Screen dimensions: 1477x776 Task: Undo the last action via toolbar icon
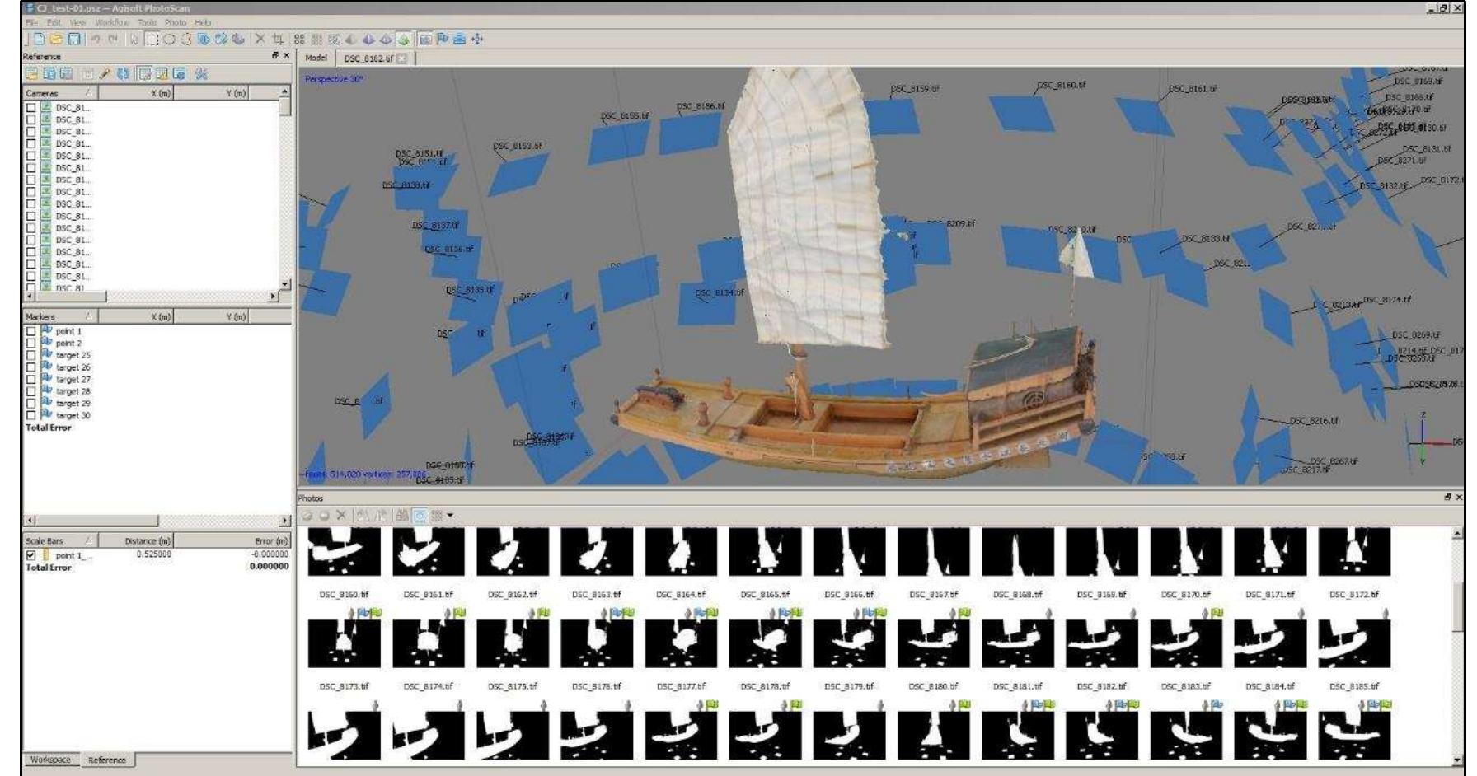coord(96,39)
